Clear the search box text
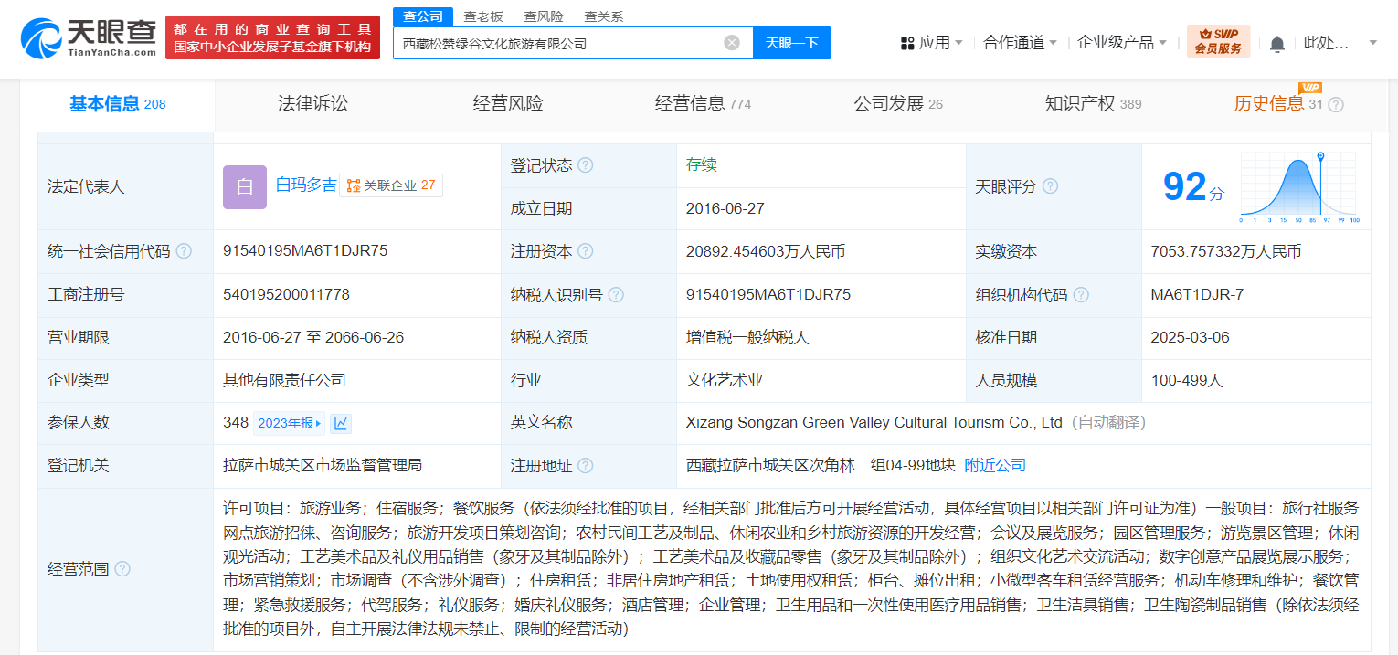The height and width of the screenshot is (655, 1398). tap(731, 43)
